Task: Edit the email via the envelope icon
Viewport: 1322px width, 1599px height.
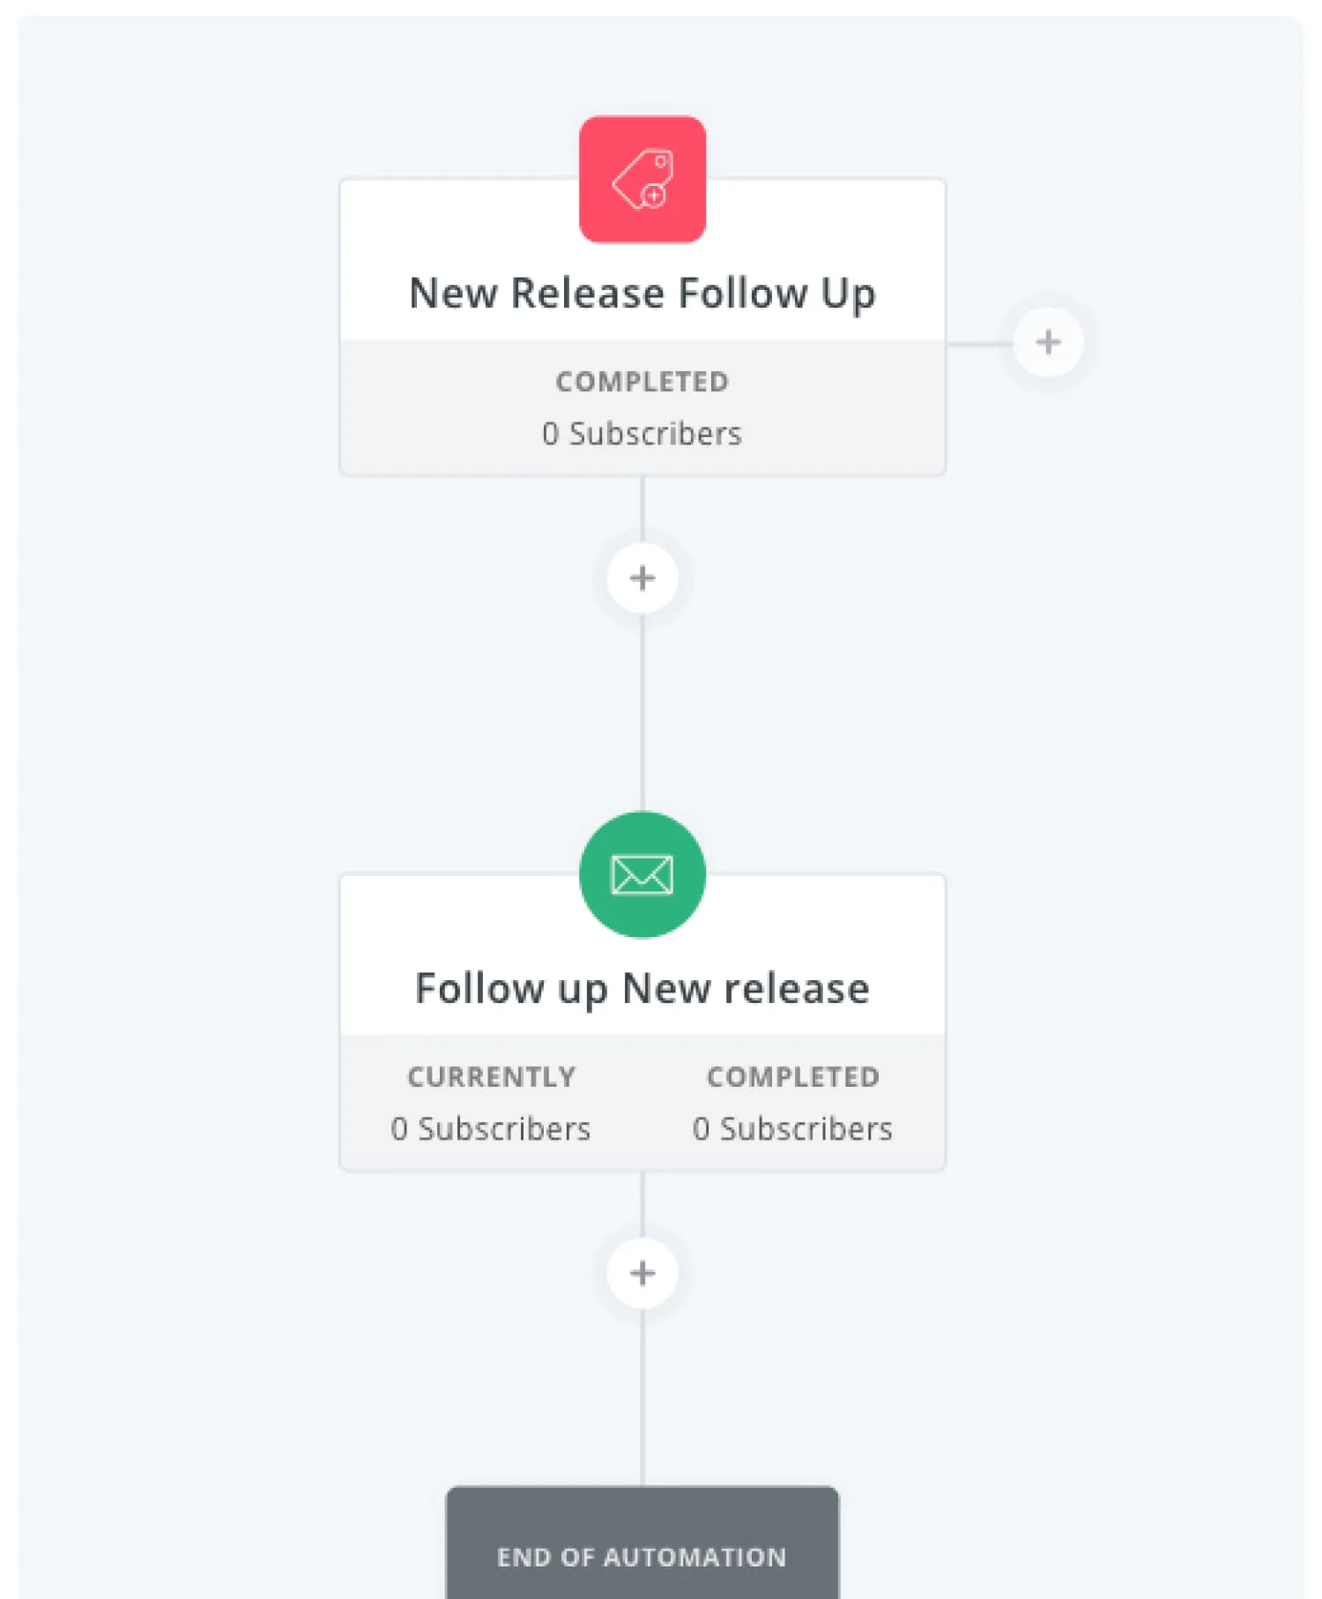Action: (642, 873)
